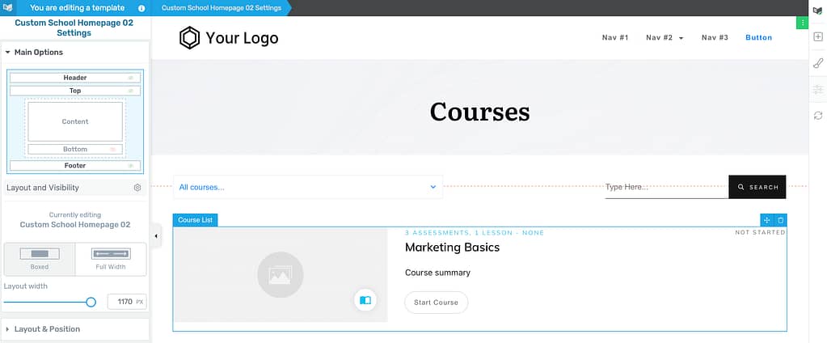
Task: Click the 'Your Logo' text
Action: point(242,38)
